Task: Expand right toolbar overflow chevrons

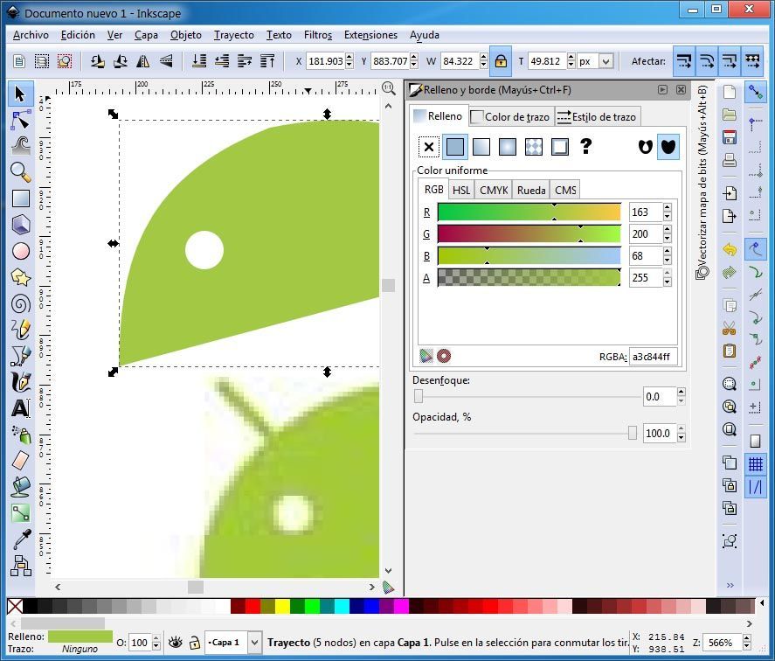Action: pos(730,585)
